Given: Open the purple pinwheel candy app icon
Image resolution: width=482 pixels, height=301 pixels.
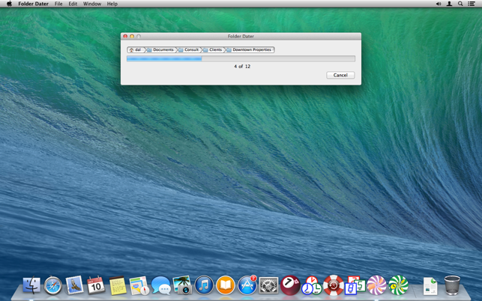Looking at the screenshot, I should click(376, 285).
